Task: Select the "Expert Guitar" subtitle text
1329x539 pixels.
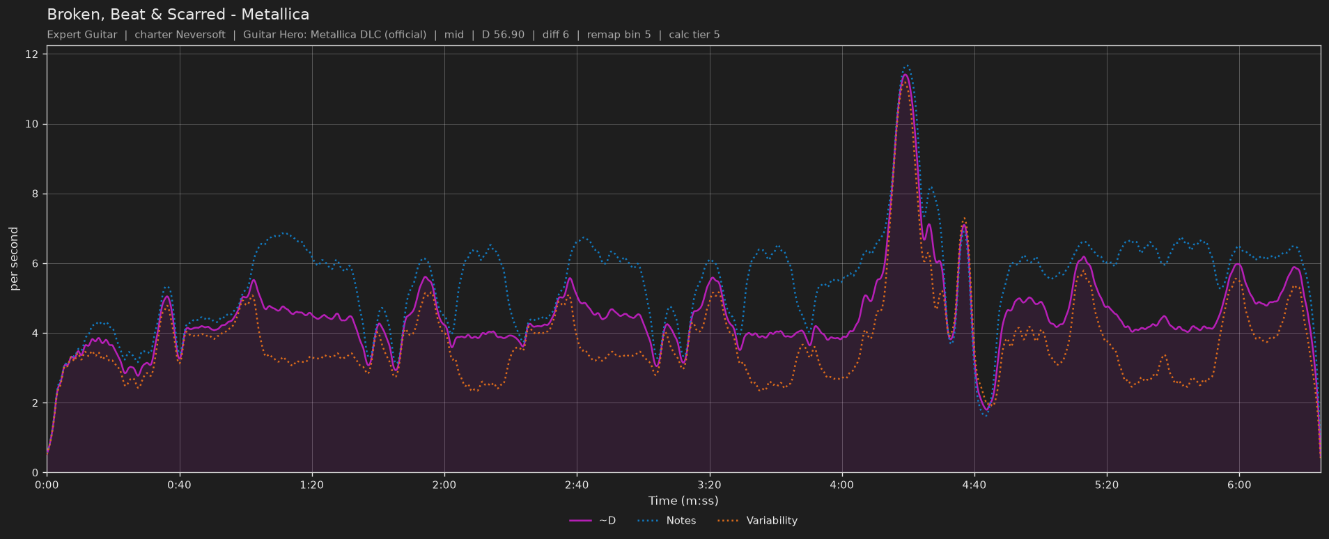Action: [x=82, y=35]
